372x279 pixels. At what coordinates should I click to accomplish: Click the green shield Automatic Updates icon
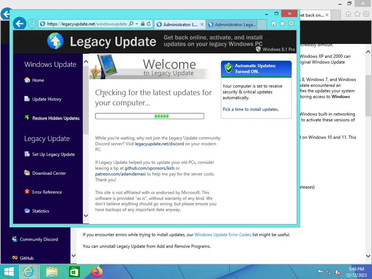[x=229, y=68]
